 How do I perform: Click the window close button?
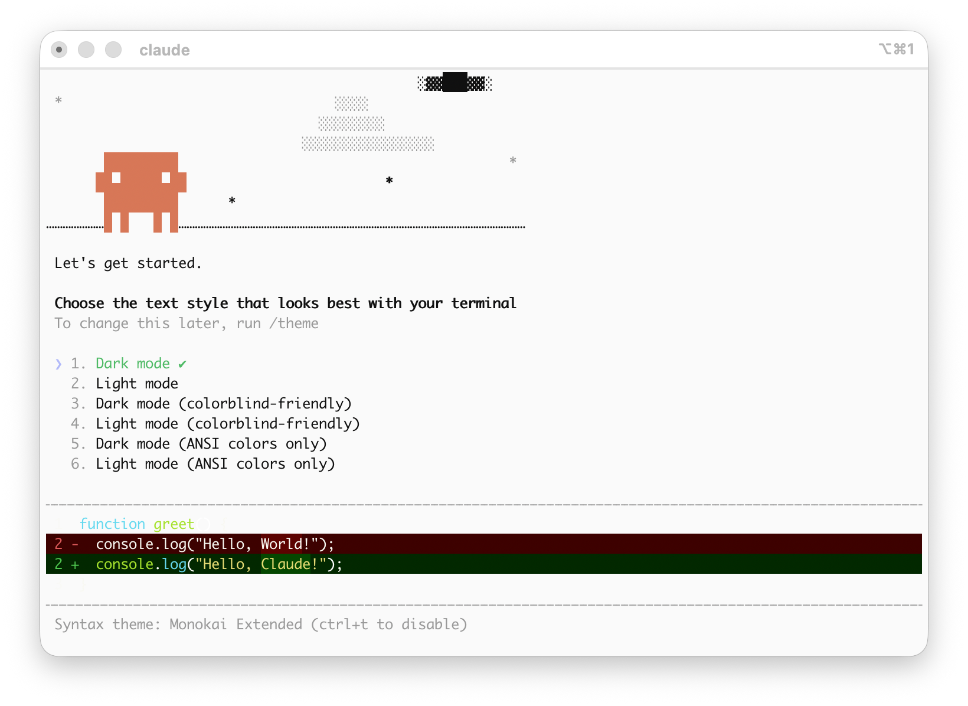point(59,50)
